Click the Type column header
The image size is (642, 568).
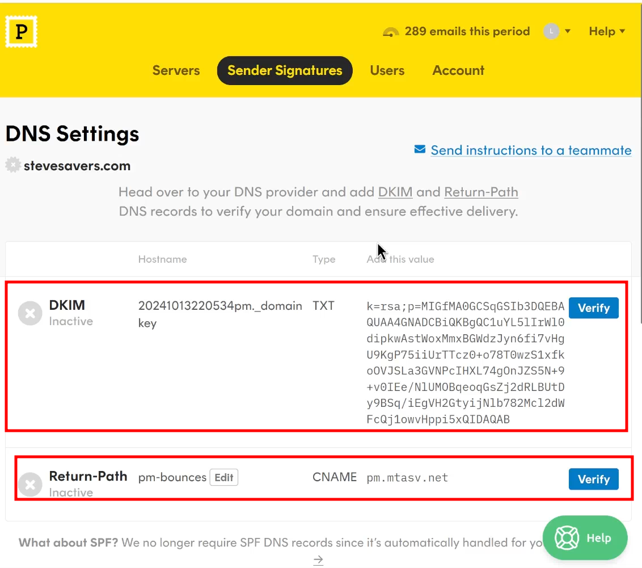[324, 259]
